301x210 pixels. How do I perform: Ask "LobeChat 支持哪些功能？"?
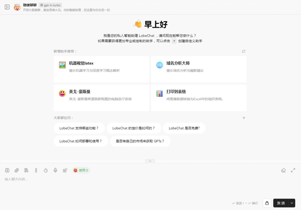tap(79, 128)
